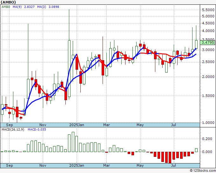216x173 pixels.
Task: Click the 4.0000 price axis label
Action: point(208,31)
